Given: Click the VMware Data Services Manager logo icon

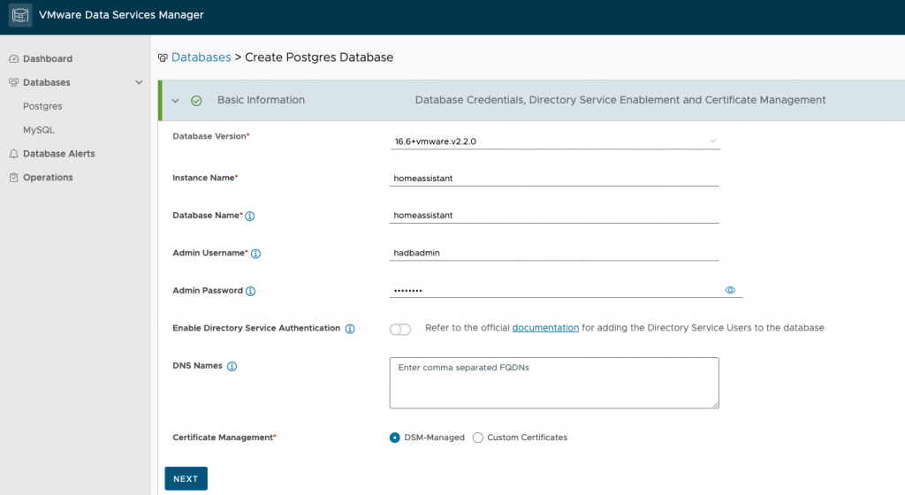Looking at the screenshot, I should pos(20,15).
